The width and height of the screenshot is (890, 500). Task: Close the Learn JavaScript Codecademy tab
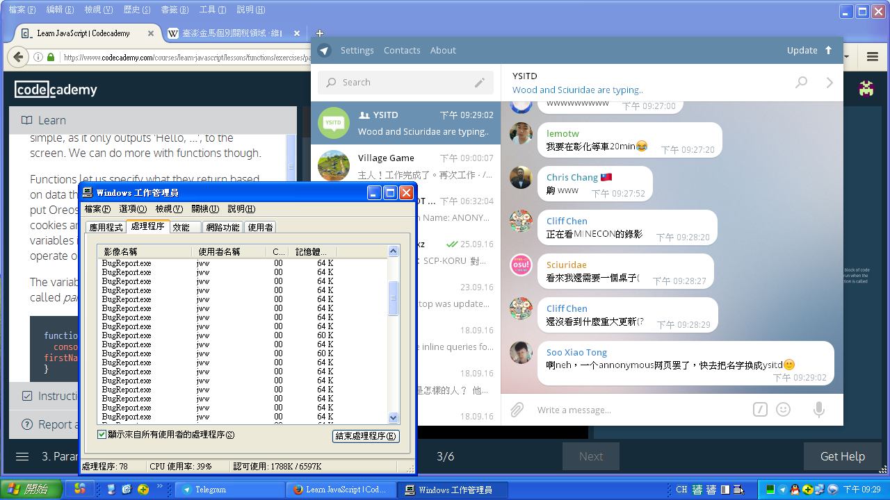(151, 33)
